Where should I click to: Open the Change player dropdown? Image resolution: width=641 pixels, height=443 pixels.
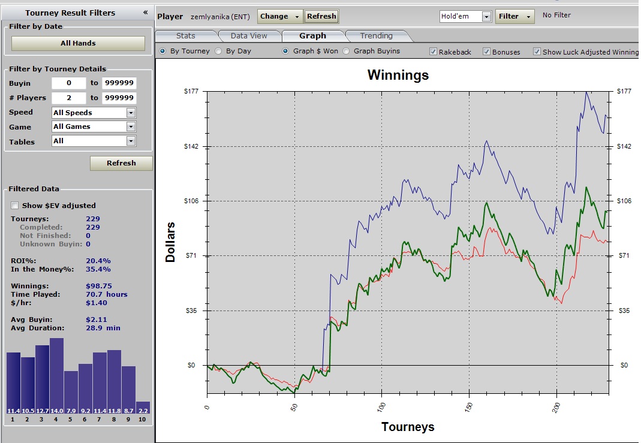click(x=281, y=16)
